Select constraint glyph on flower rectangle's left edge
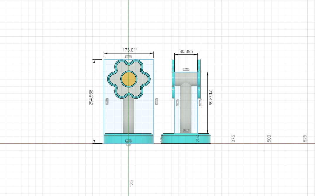Image resolution: width=315 pixels, height=196 pixels. pos(107,101)
